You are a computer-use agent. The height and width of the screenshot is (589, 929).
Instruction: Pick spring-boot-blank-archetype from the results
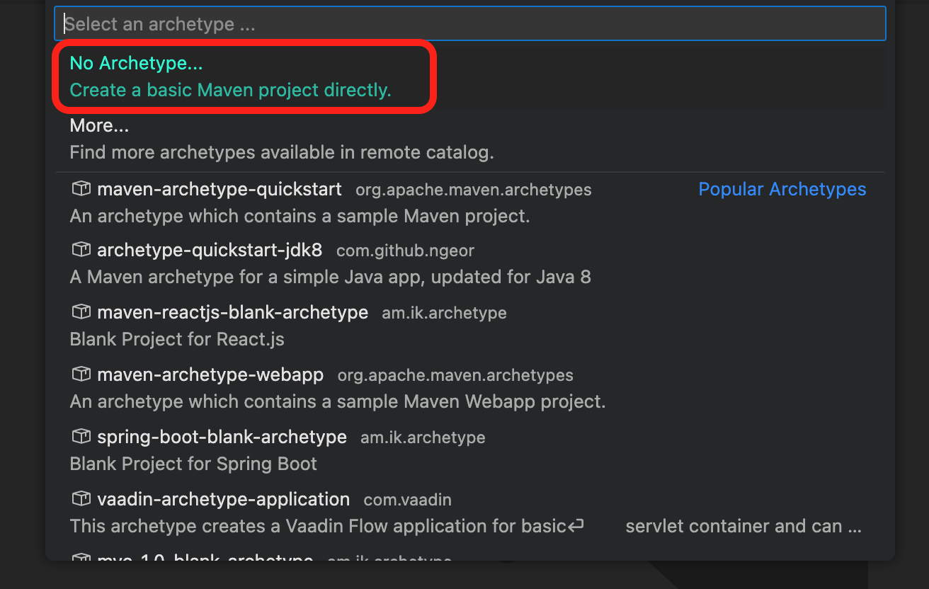(221, 437)
